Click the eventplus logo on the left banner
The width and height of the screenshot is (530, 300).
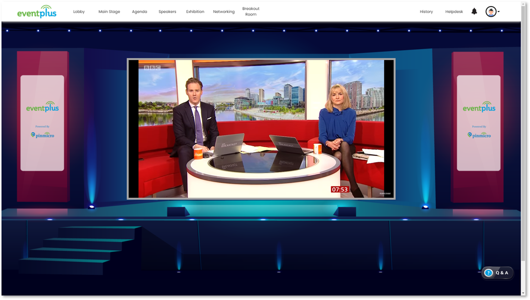(42, 107)
